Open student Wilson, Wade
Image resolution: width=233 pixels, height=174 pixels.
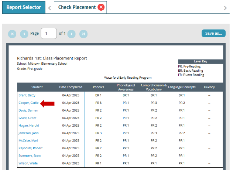pyautogui.click(x=28, y=163)
